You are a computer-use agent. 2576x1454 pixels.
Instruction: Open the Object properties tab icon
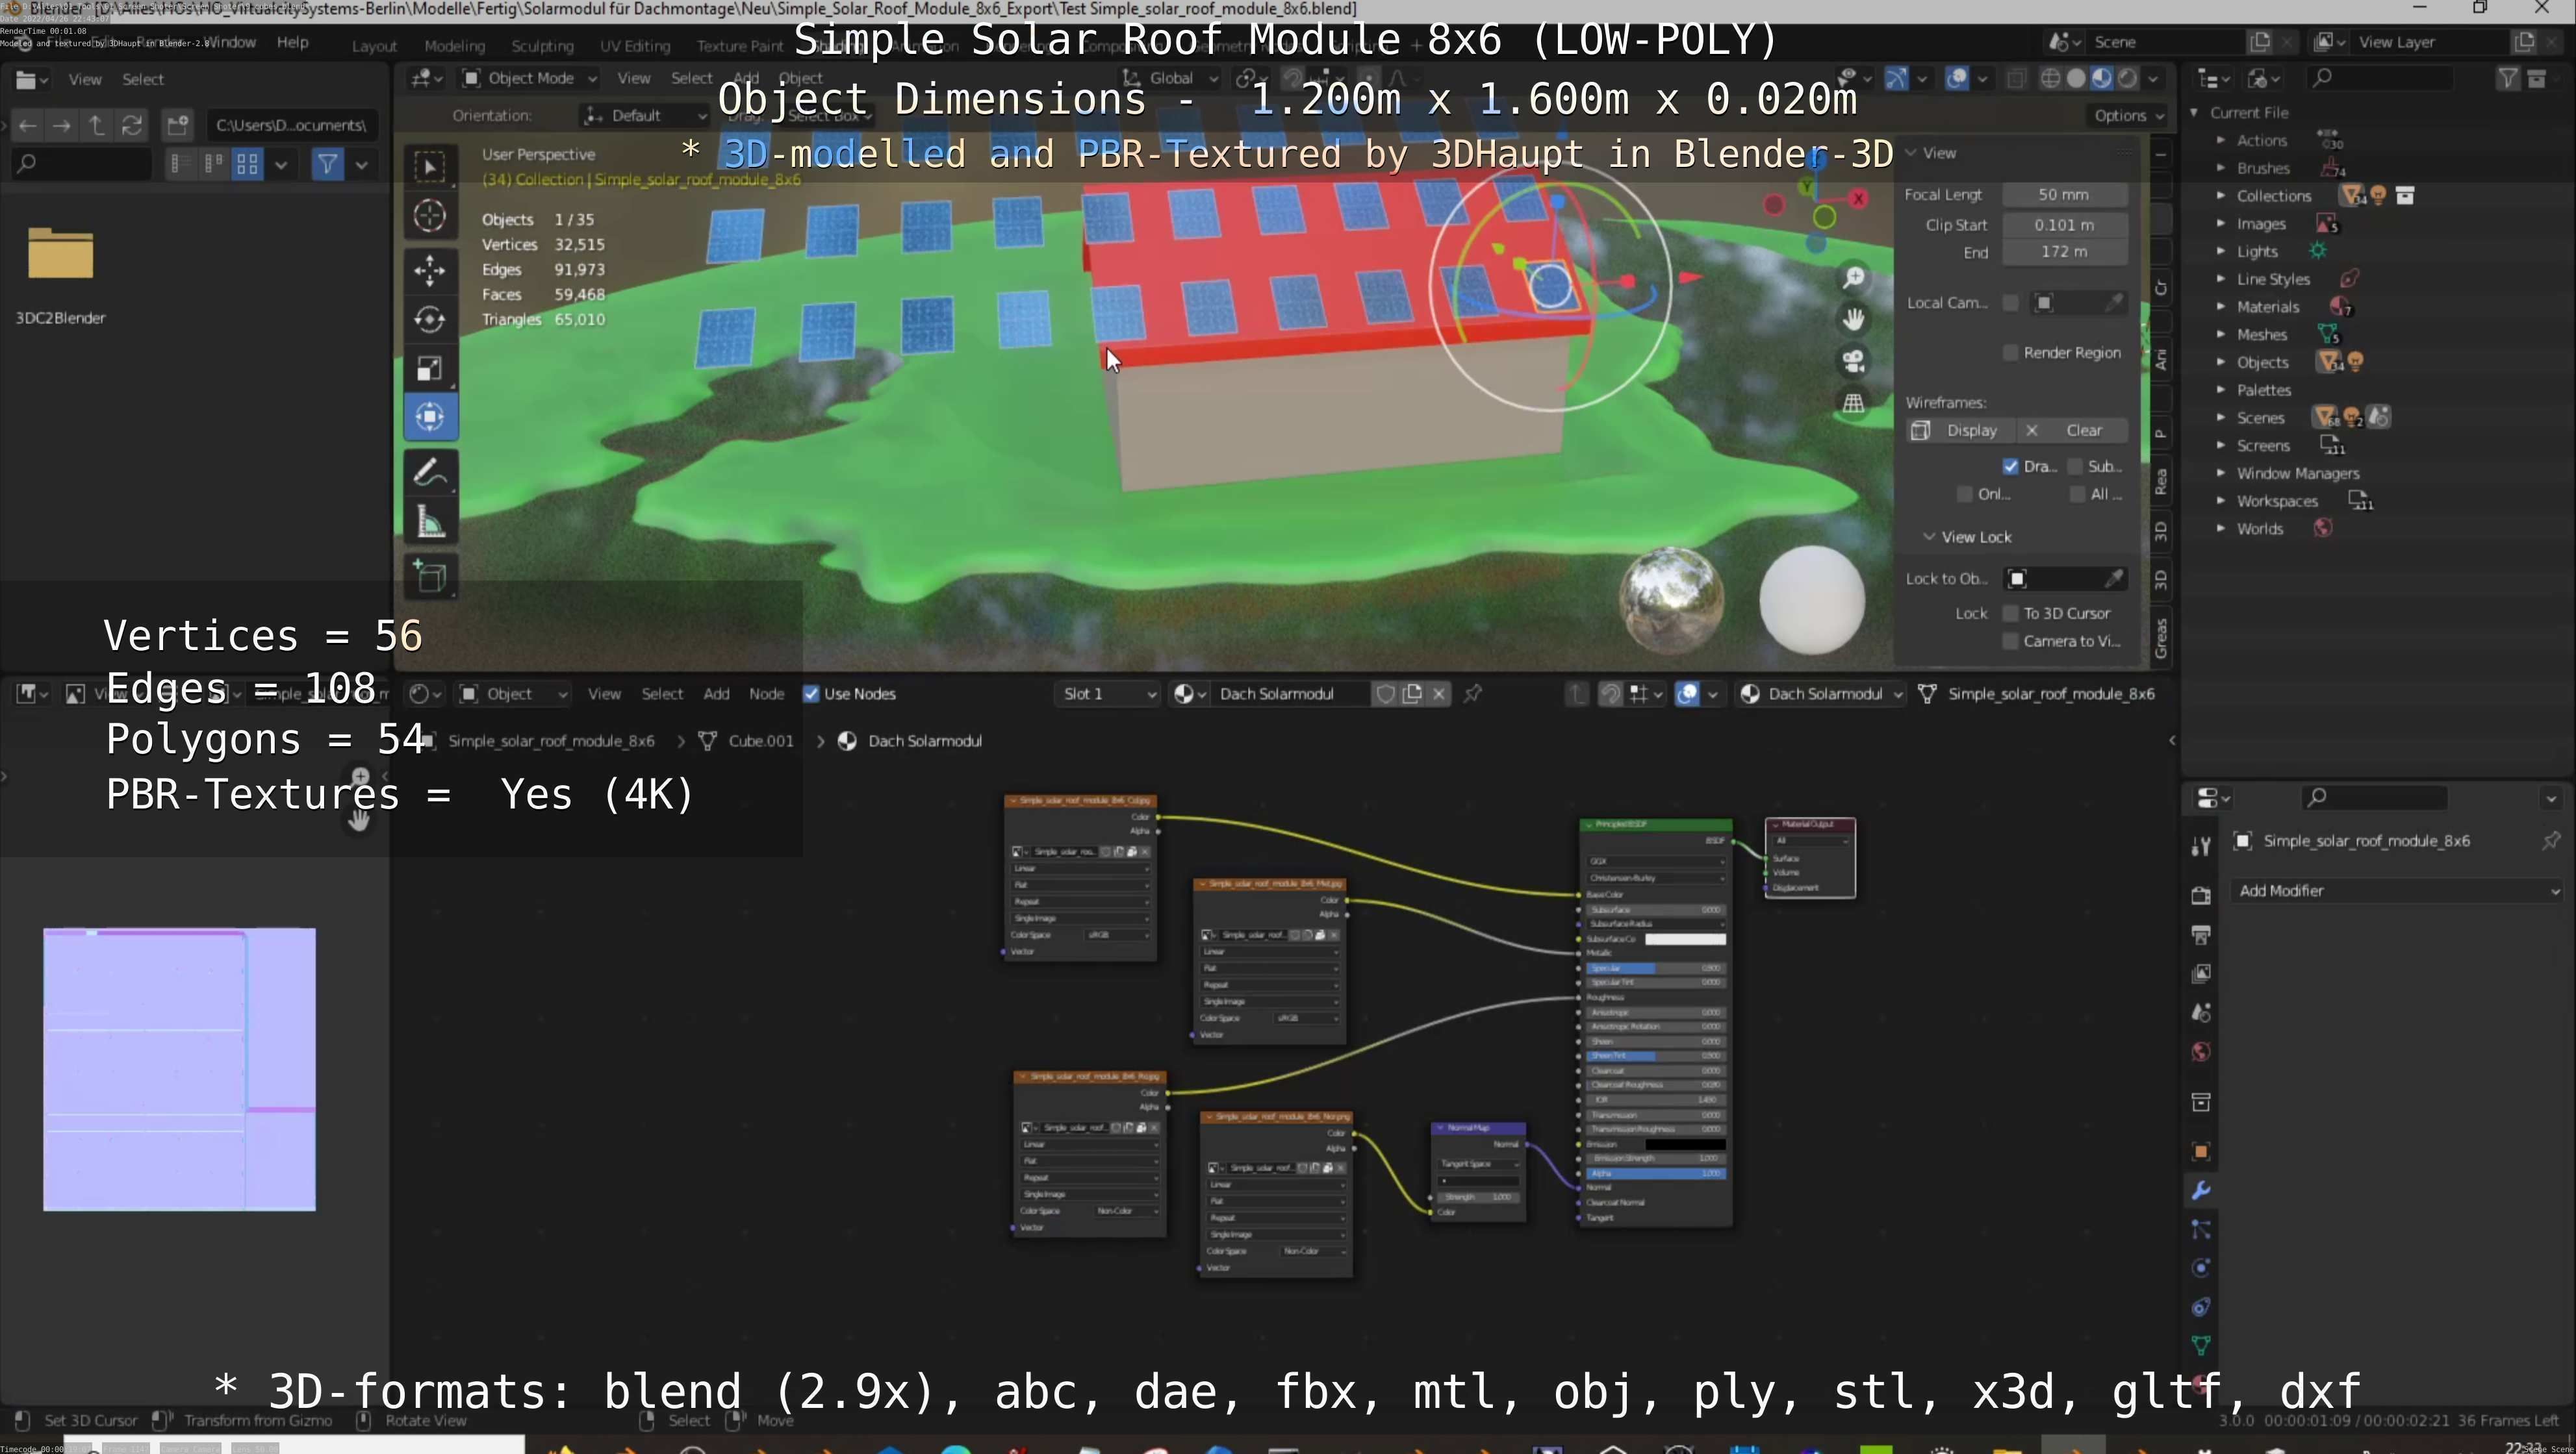(x=2200, y=1151)
